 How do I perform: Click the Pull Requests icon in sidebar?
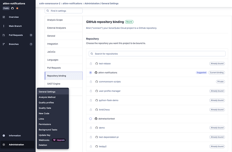[x=4, y=35]
